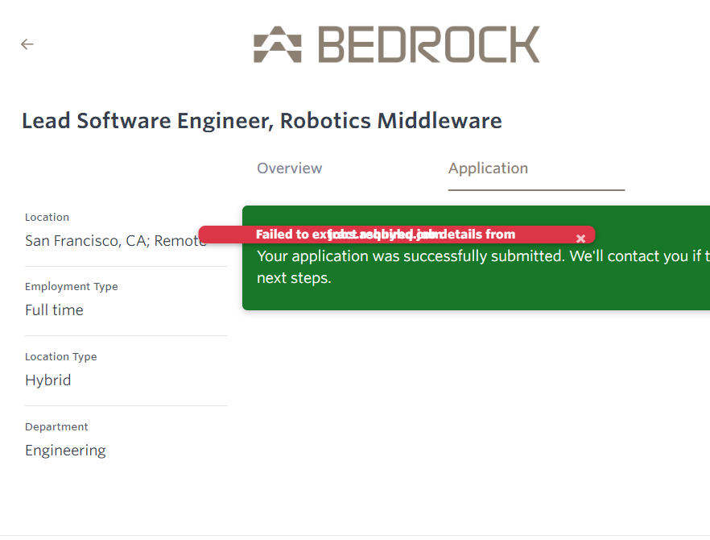Click the Location Type label
This screenshot has width=710, height=540.
pyautogui.click(x=60, y=356)
